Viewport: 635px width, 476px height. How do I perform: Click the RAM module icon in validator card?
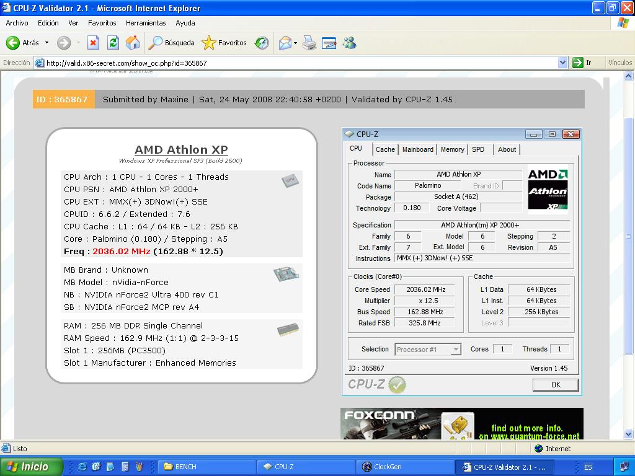288,330
